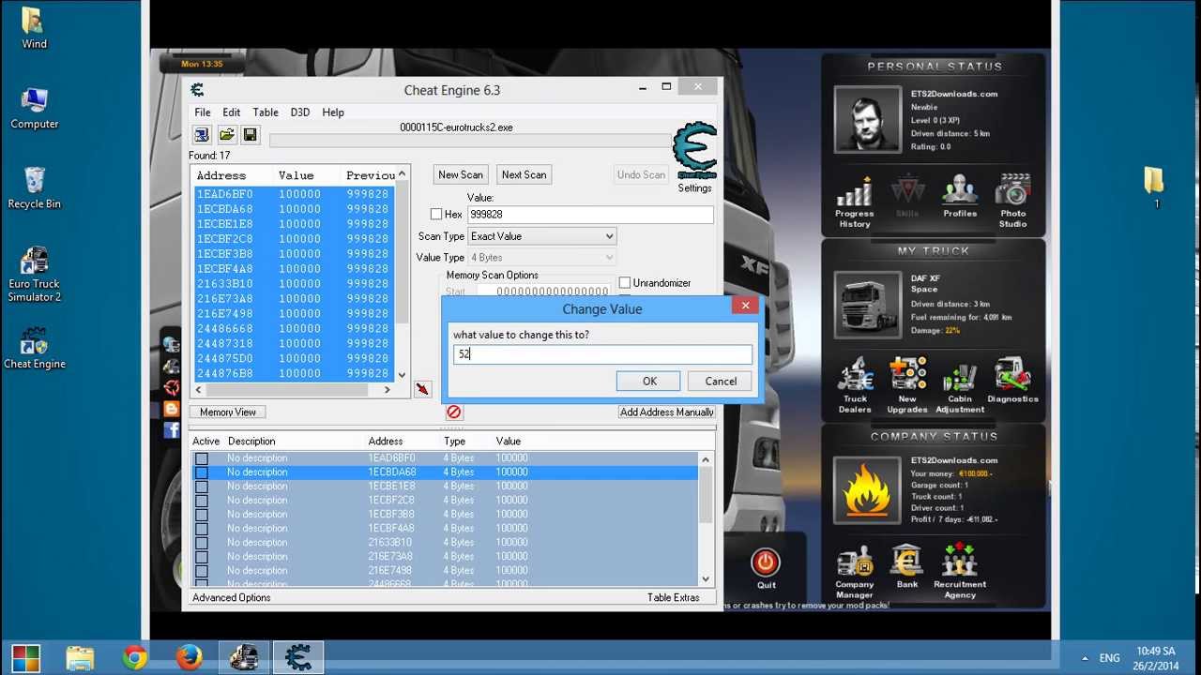
Task: Open Company Manager icon
Action: 855,572
